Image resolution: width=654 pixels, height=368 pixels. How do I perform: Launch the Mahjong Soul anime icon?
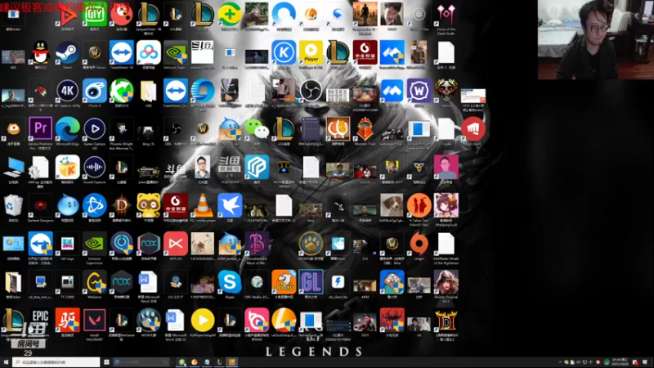point(446,205)
